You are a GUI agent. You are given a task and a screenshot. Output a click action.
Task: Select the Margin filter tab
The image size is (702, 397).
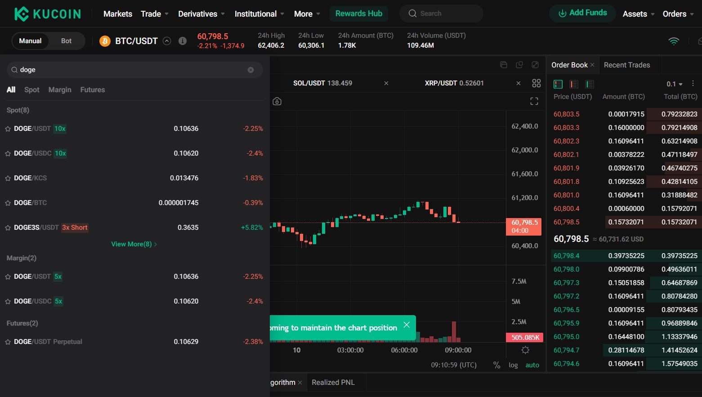(x=60, y=90)
